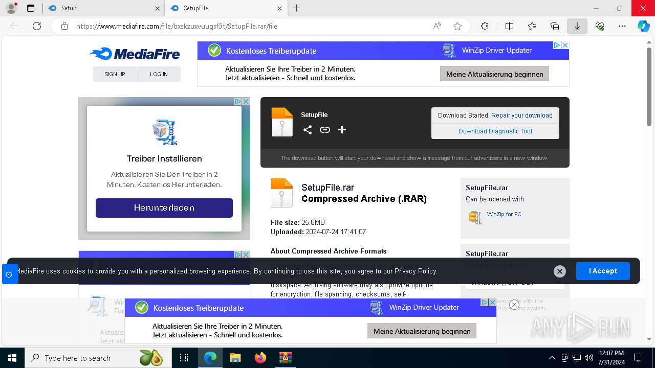This screenshot has height=368, width=655.
Task: Open Task View on taskbar
Action: coord(184,358)
